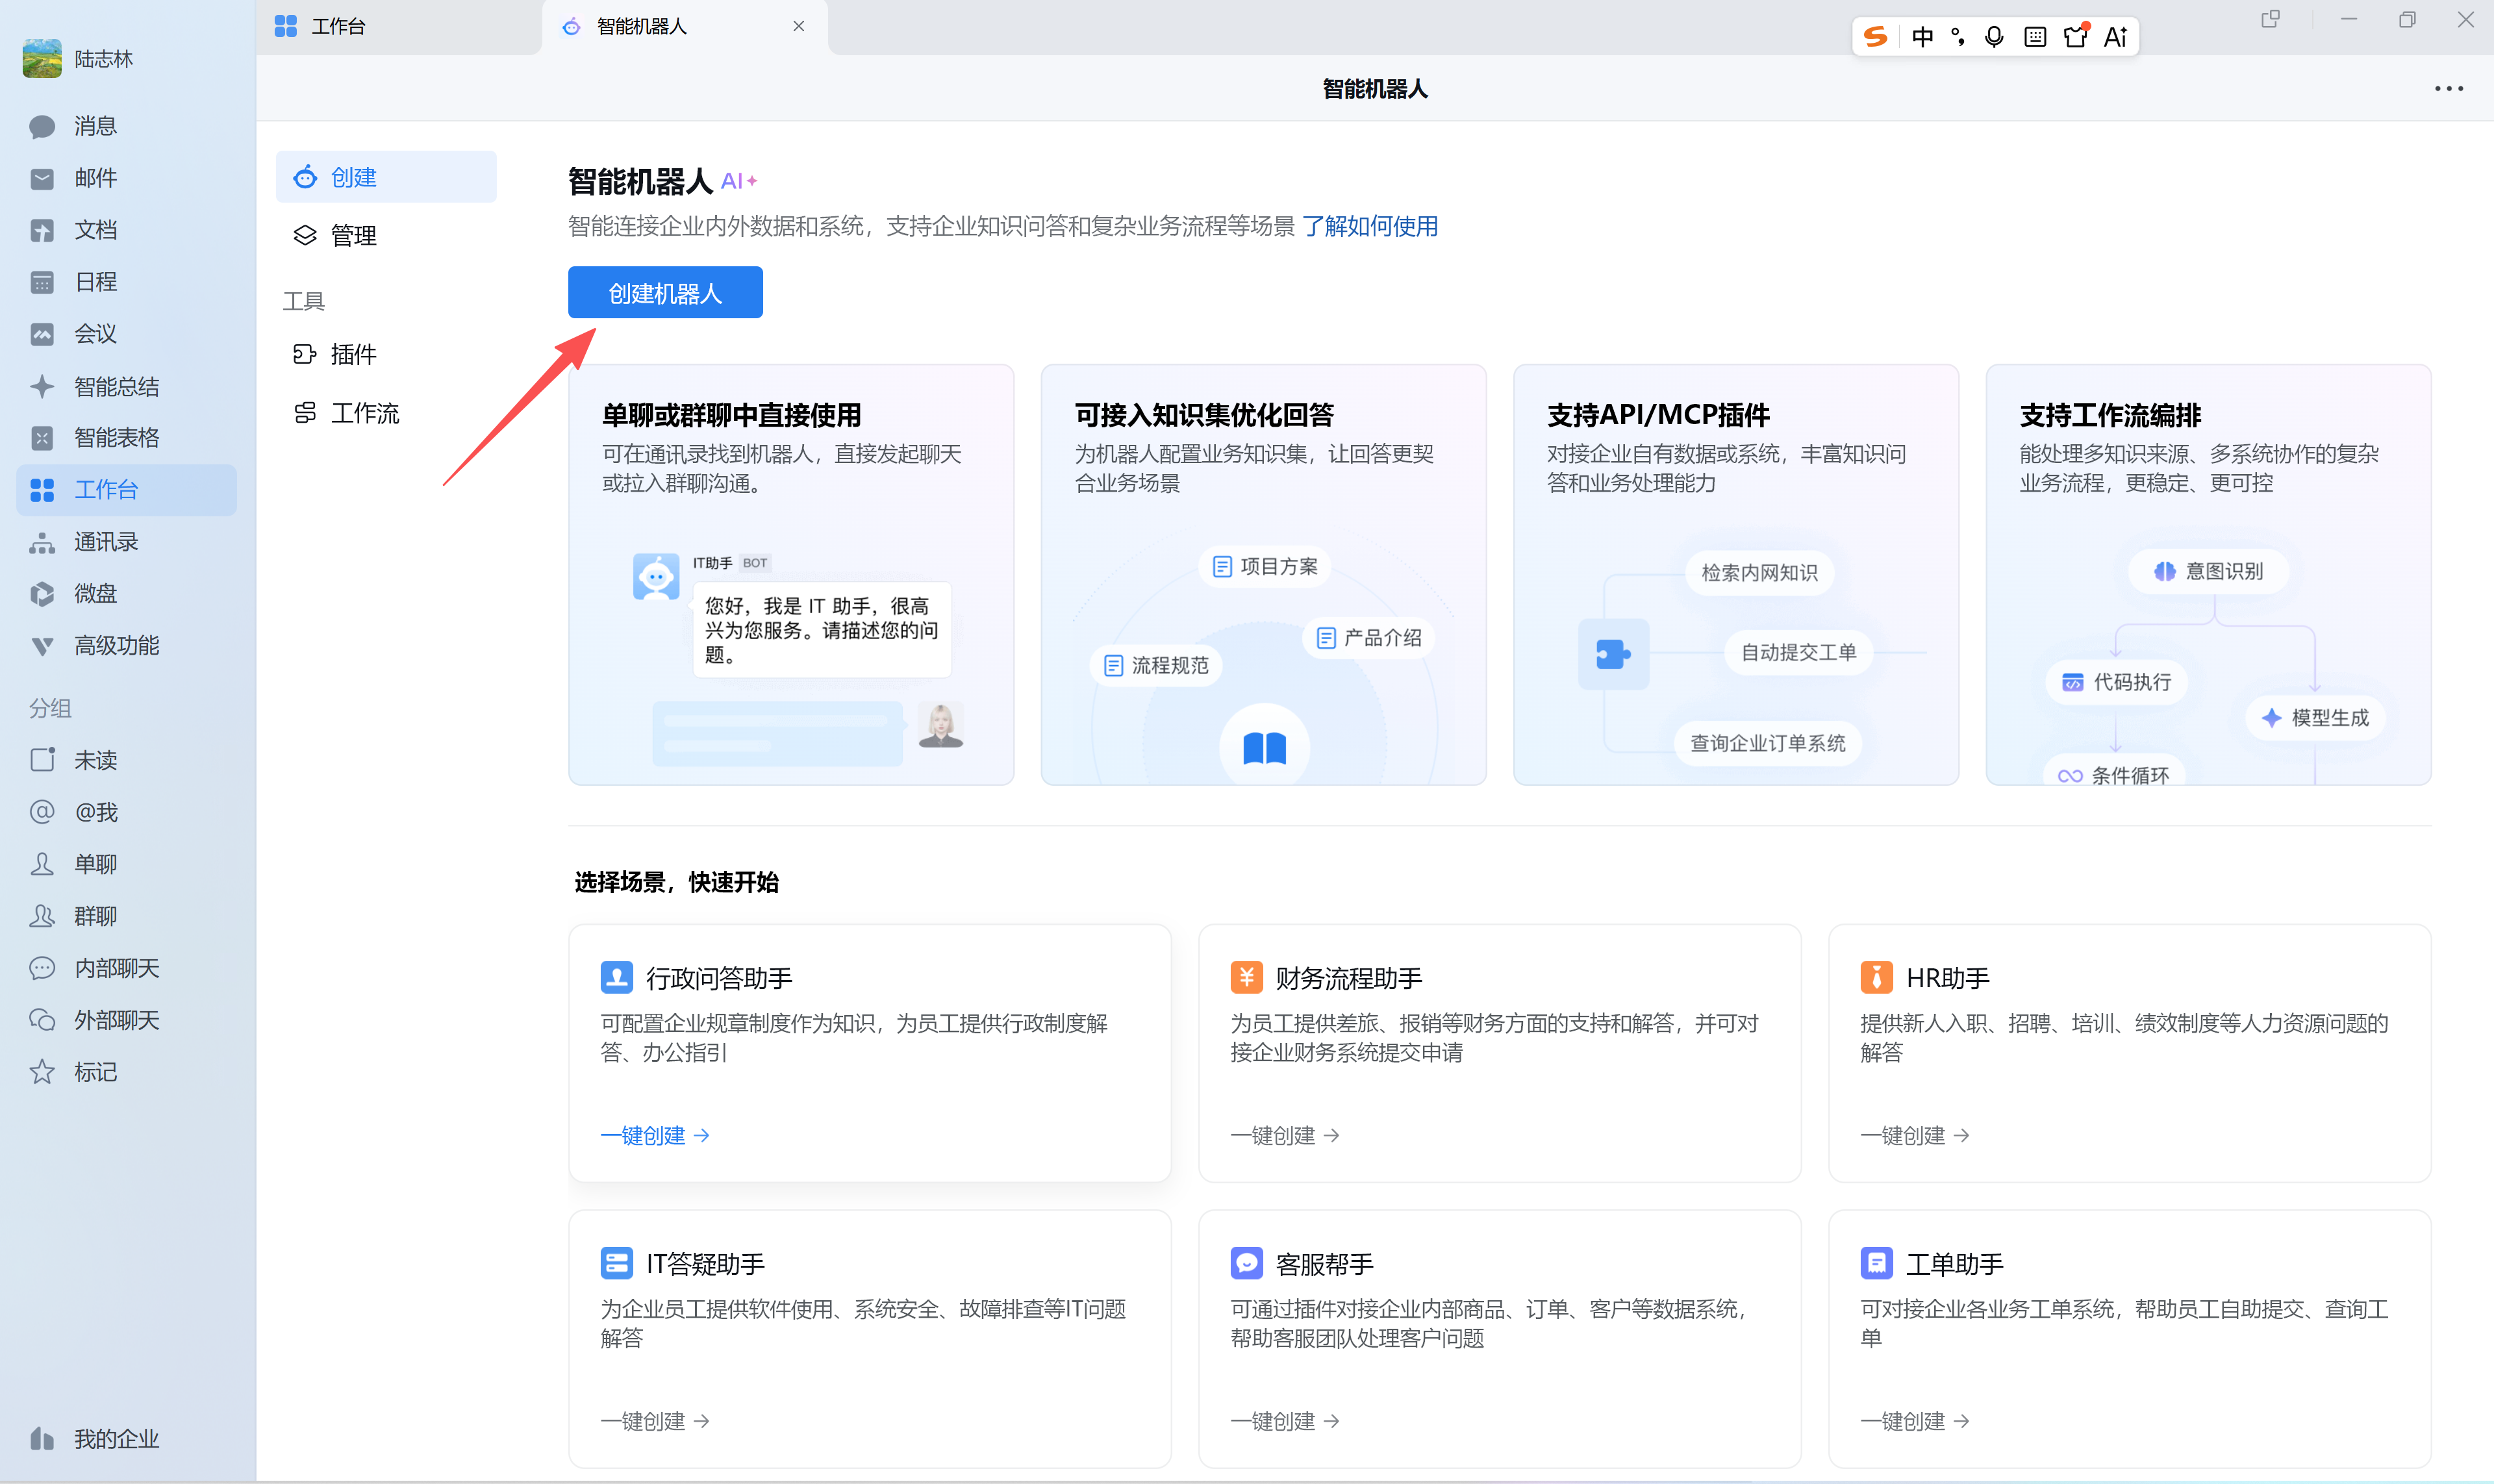Open 我的企业 at sidebar bottom

coord(126,1439)
